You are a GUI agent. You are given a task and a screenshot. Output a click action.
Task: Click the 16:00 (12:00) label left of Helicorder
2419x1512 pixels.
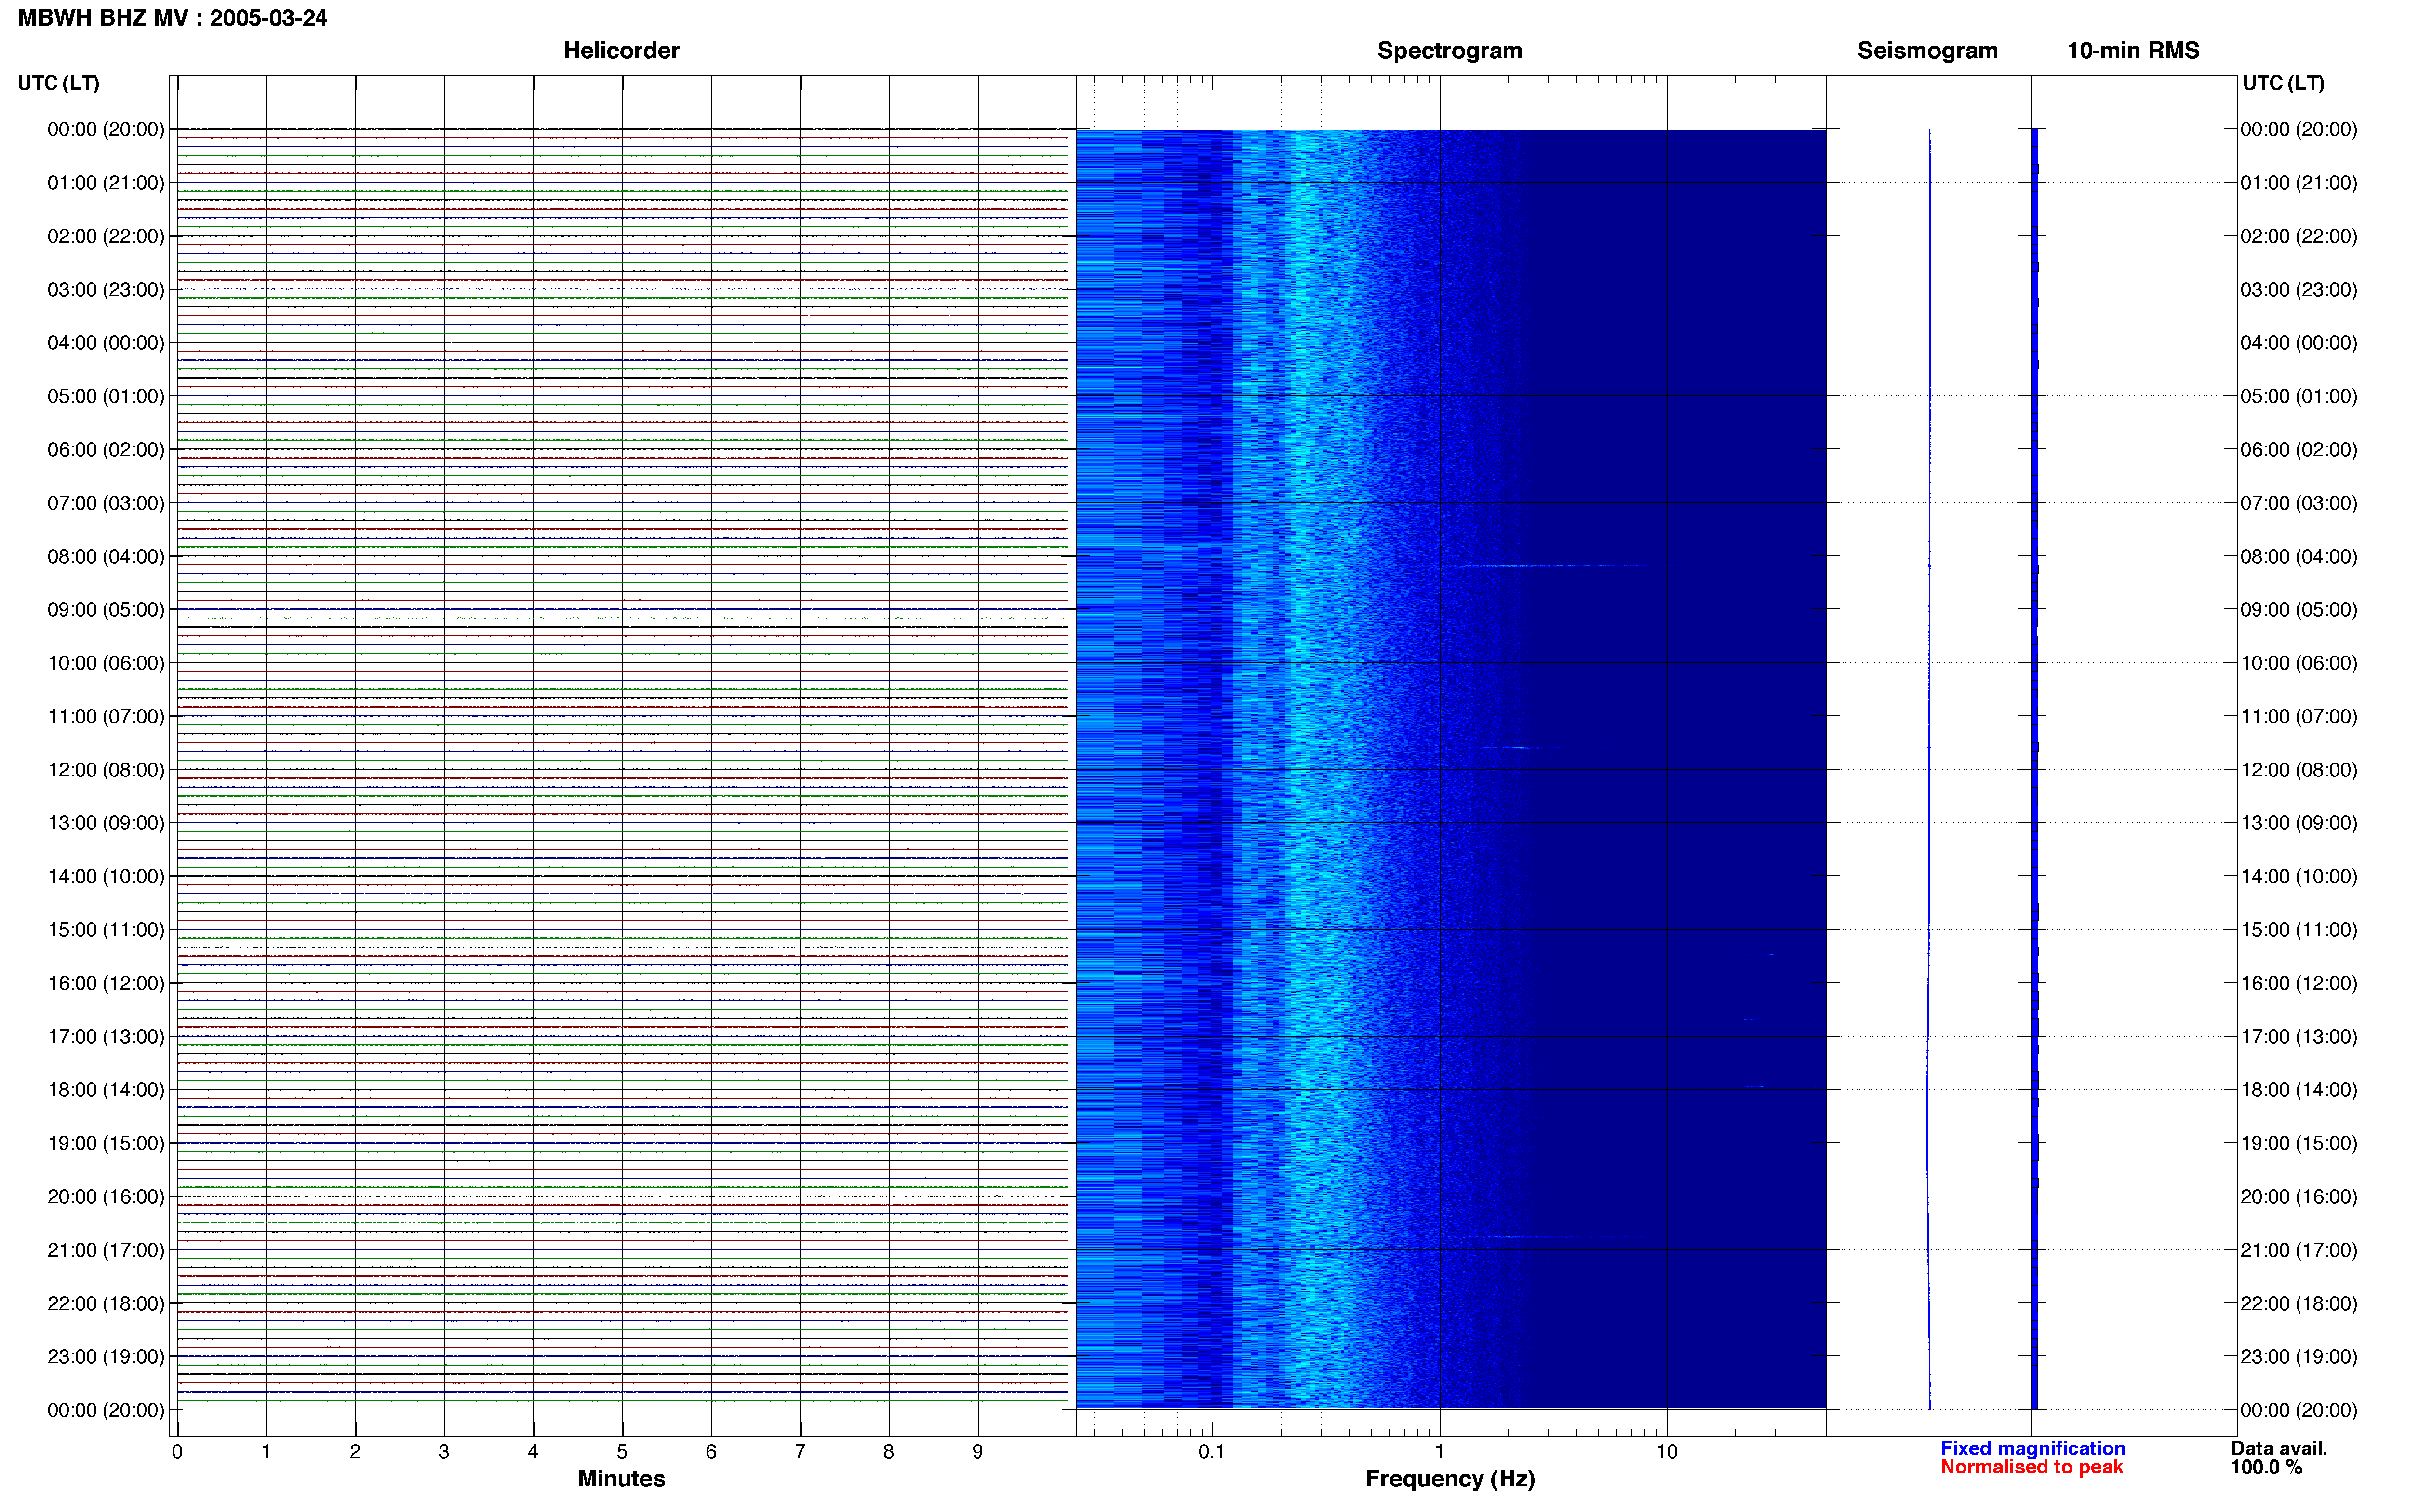click(106, 983)
